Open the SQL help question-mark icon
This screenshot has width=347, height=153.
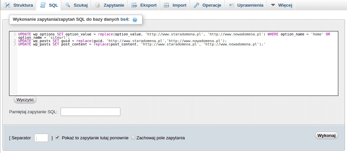135,20
